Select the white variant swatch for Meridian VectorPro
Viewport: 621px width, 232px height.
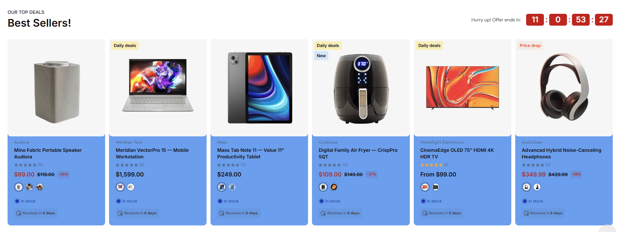131,187
